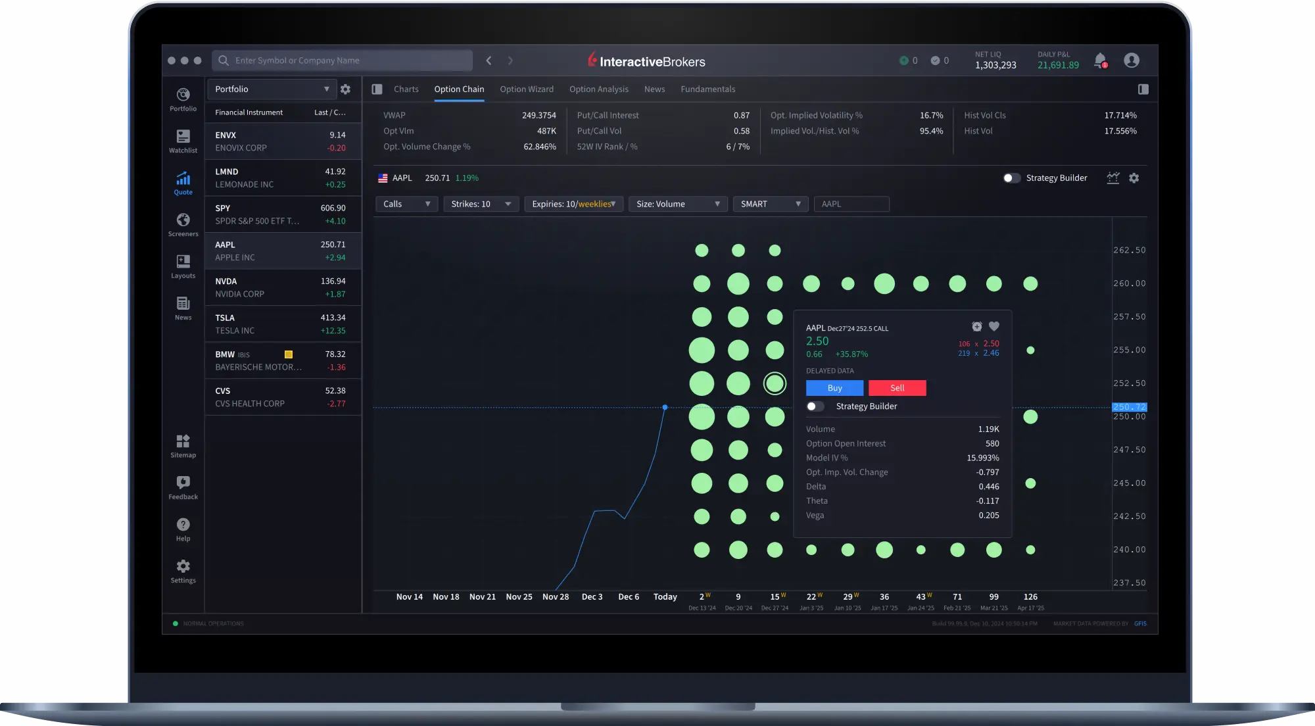This screenshot has width=1315, height=726.
Task: Open the Strikes: 10 dropdown
Action: 481,204
